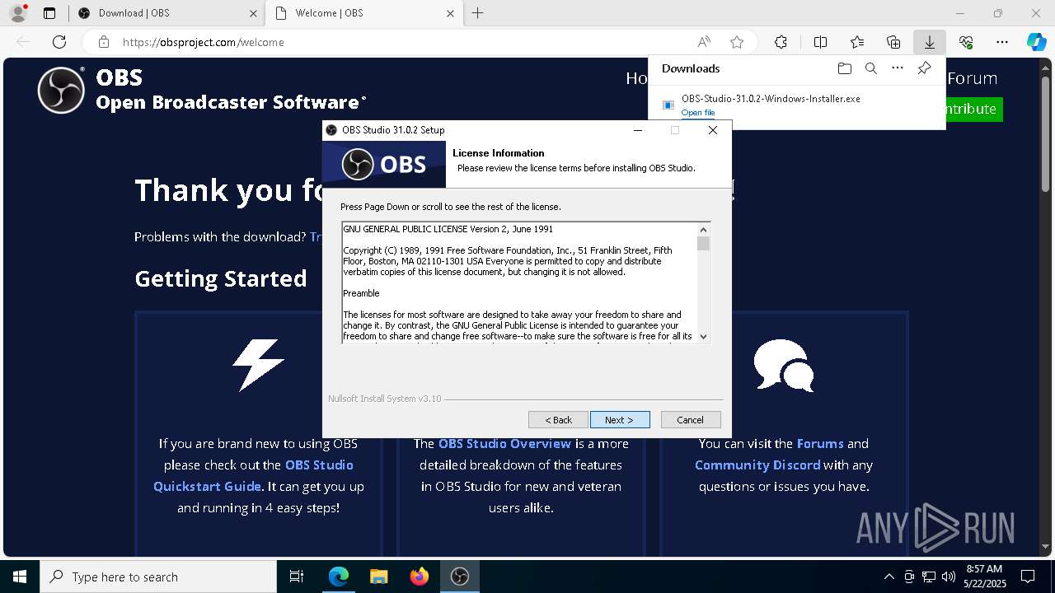Click the license text scrollbar thumb
1055x593 pixels.
(703, 244)
